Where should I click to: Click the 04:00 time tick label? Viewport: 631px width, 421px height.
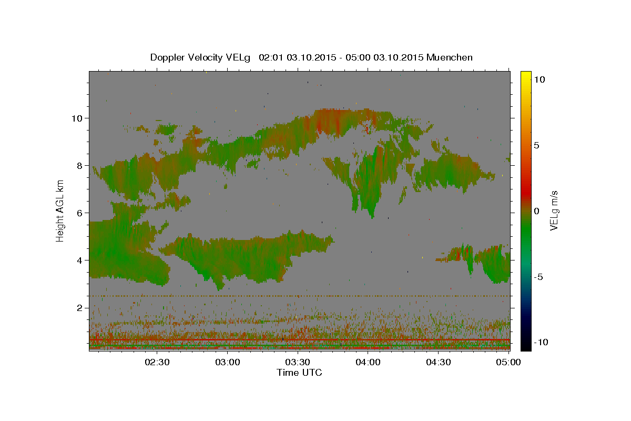(x=368, y=362)
